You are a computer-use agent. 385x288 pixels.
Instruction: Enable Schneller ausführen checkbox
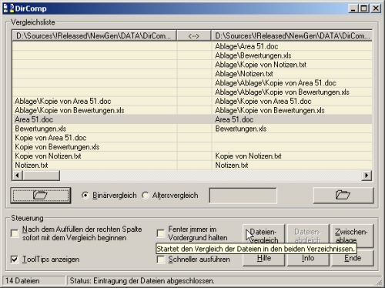161,260
